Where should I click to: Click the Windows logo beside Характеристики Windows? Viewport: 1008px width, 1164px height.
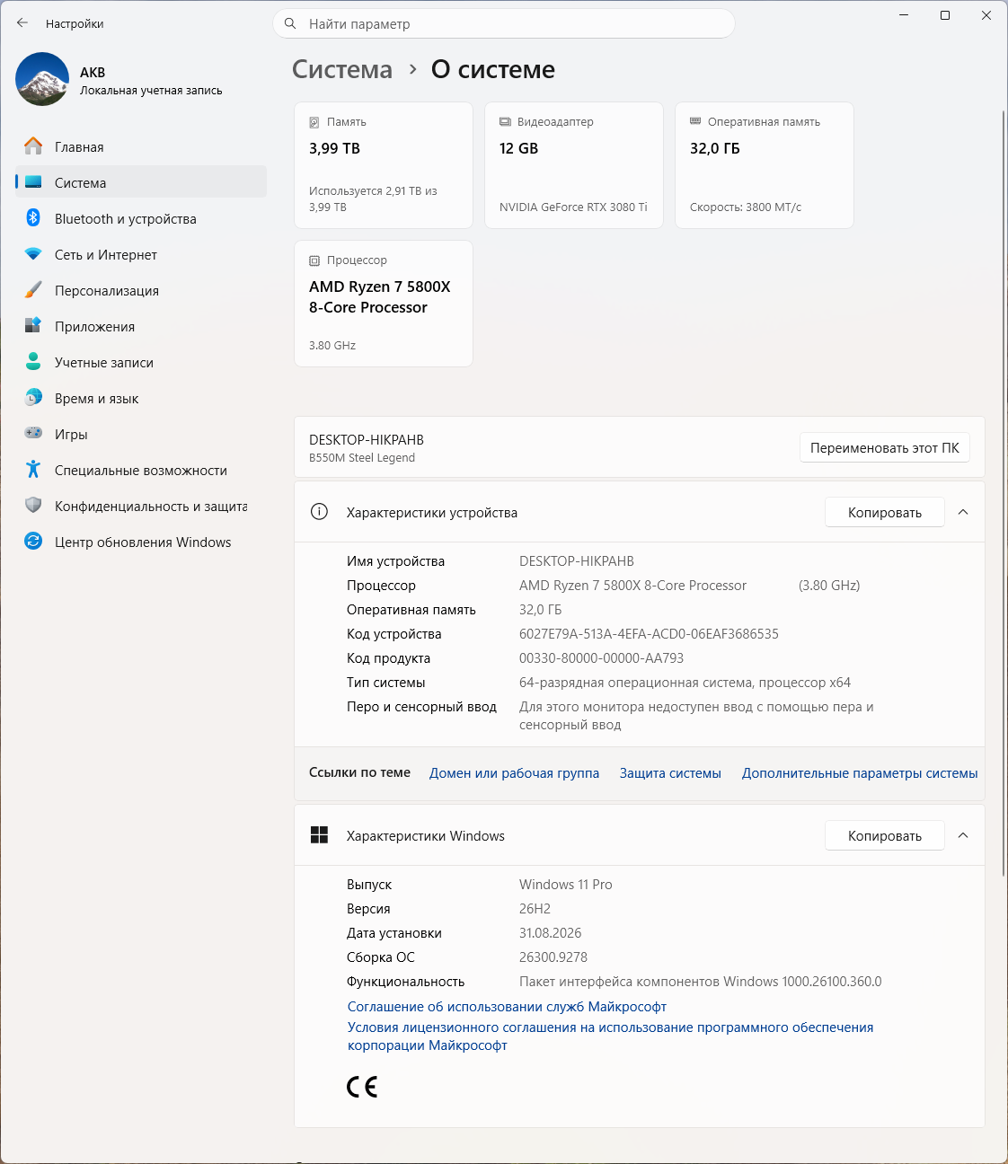point(319,835)
